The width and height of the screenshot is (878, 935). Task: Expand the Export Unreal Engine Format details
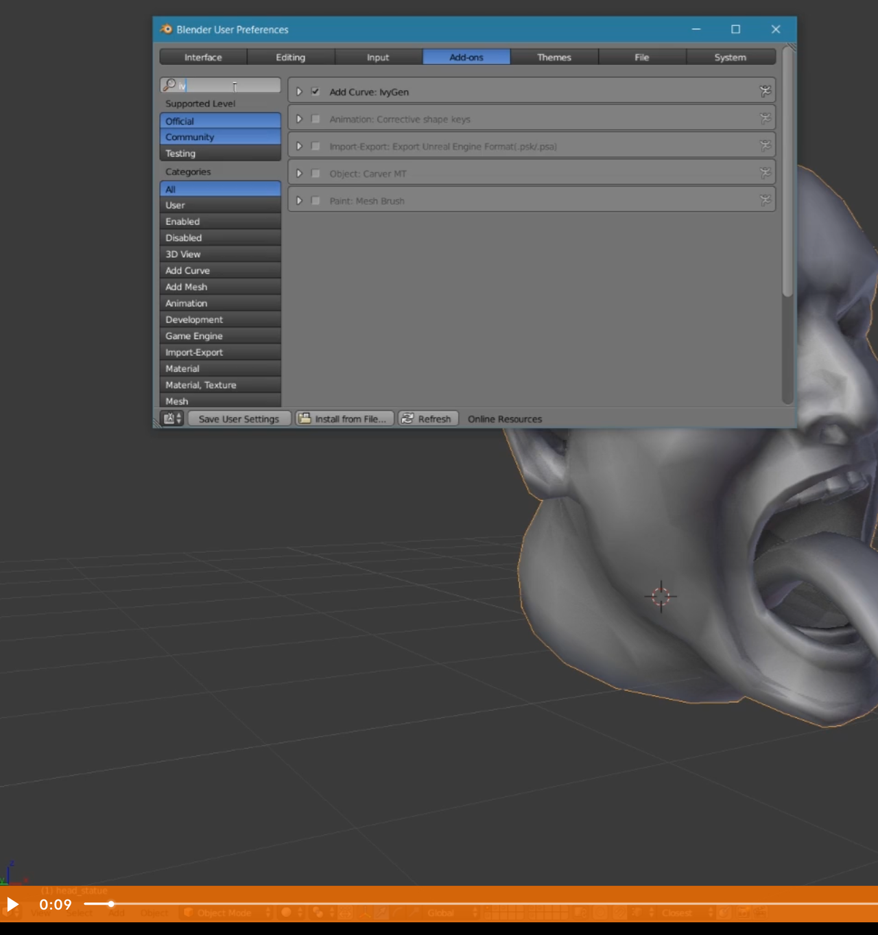click(x=299, y=146)
